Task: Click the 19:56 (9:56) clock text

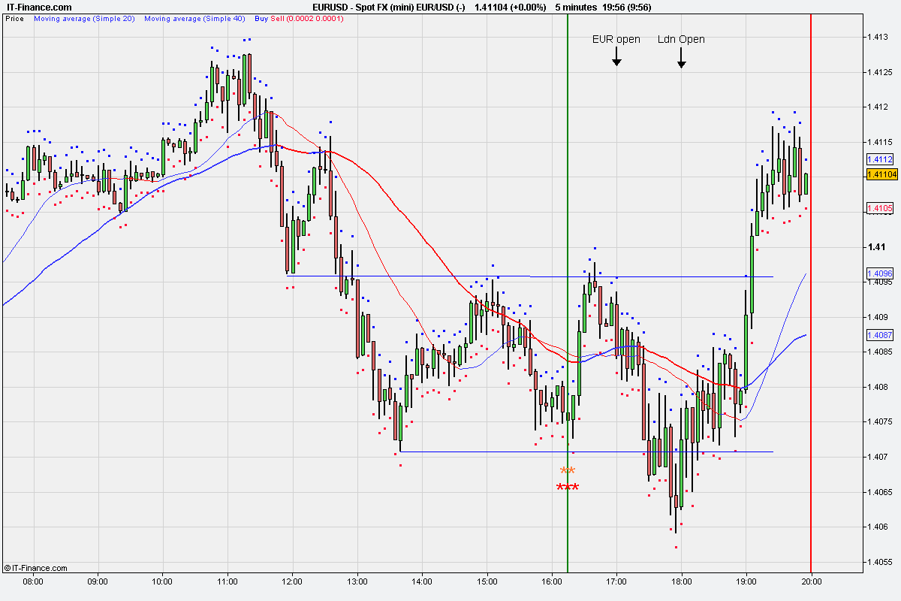Action: [625, 7]
